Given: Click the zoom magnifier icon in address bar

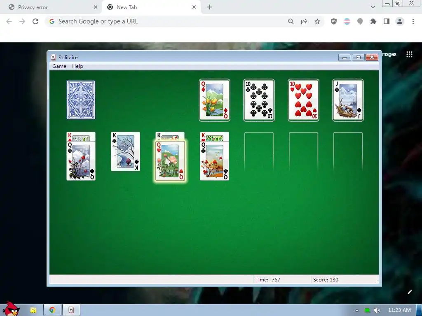Looking at the screenshot, I should point(291,21).
